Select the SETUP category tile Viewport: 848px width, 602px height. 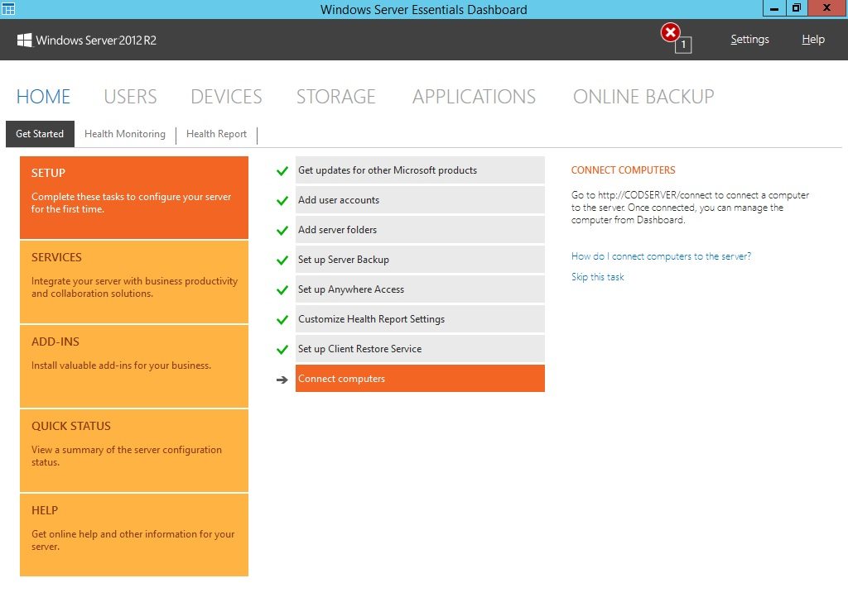(134, 198)
